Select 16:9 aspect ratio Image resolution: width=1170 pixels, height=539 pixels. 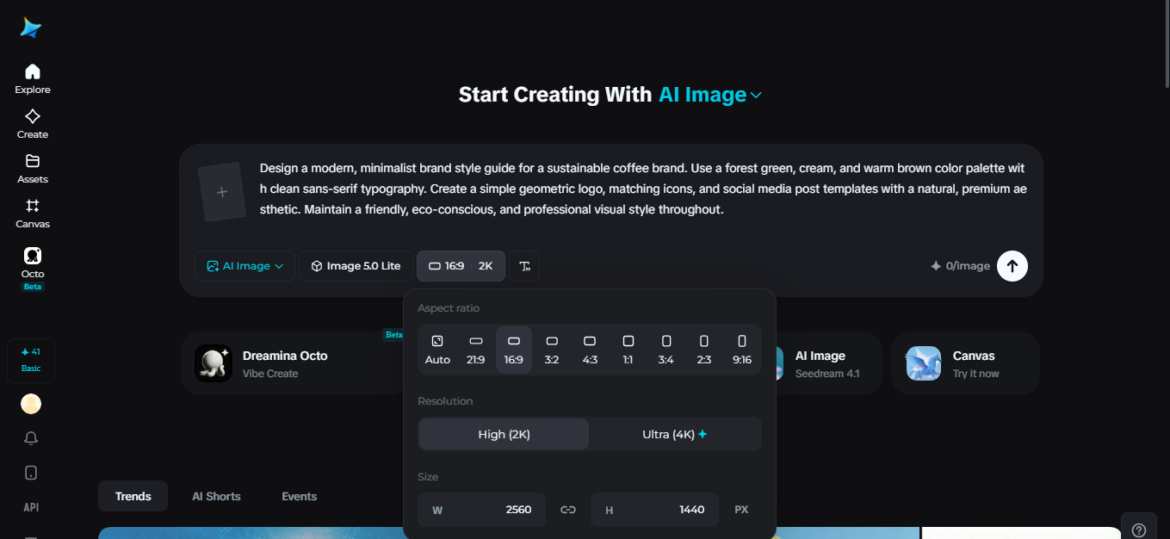click(x=514, y=350)
